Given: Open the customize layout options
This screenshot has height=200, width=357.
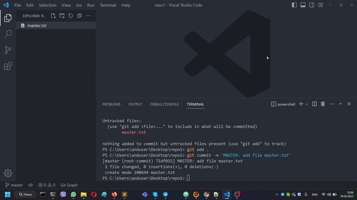Looking at the screenshot, I should coord(321,5).
